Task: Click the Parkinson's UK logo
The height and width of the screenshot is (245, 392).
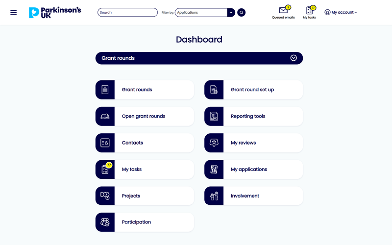Action: [x=55, y=13]
